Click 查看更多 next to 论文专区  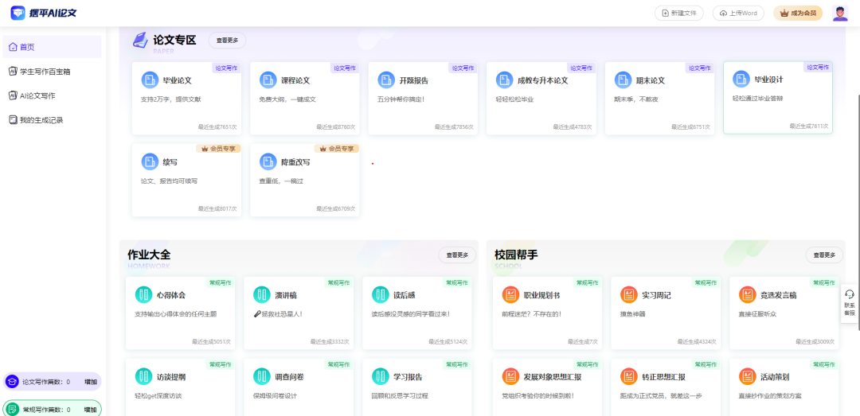pos(227,40)
